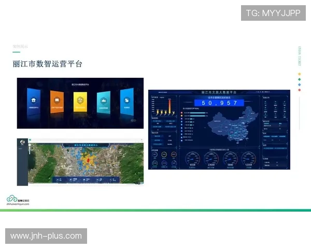The width and height of the screenshot is (311, 249).
Task: Click the China map in the dashboard
Action: pyautogui.click(x=233, y=125)
